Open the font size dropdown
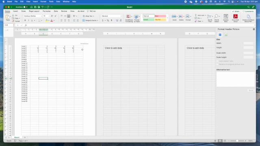The width and height of the screenshot is (260, 146). 49,16
